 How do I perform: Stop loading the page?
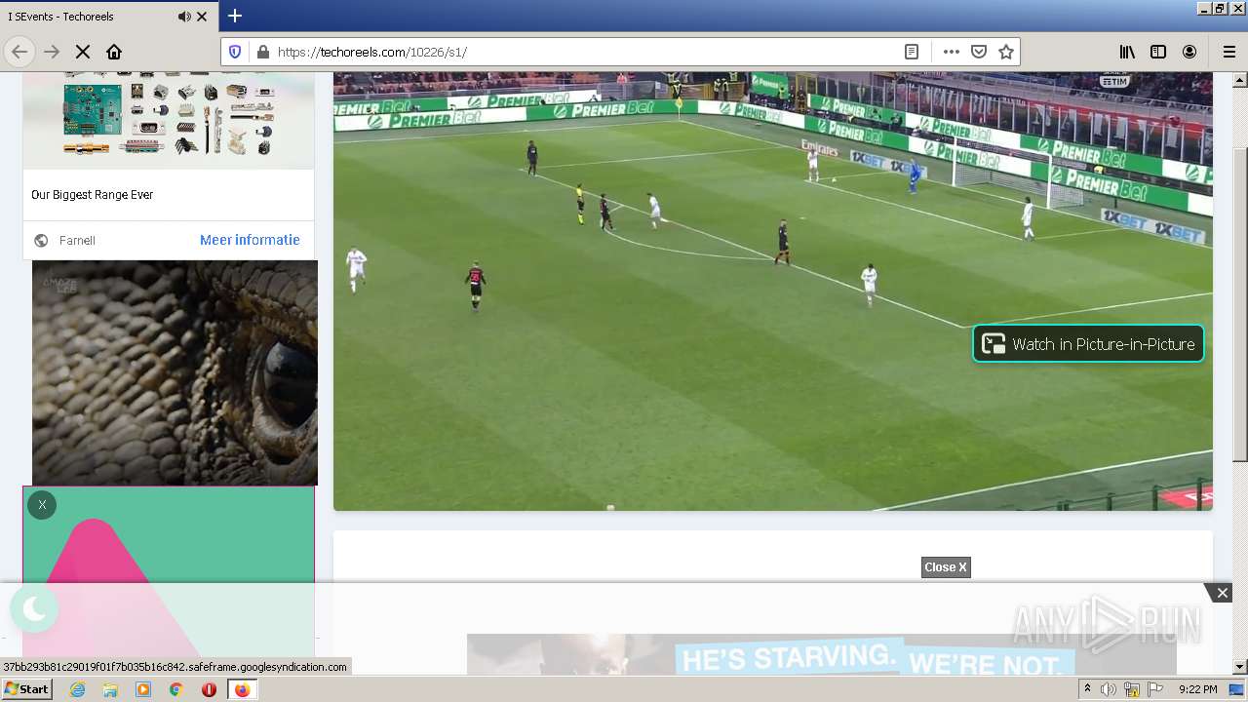pos(83,52)
